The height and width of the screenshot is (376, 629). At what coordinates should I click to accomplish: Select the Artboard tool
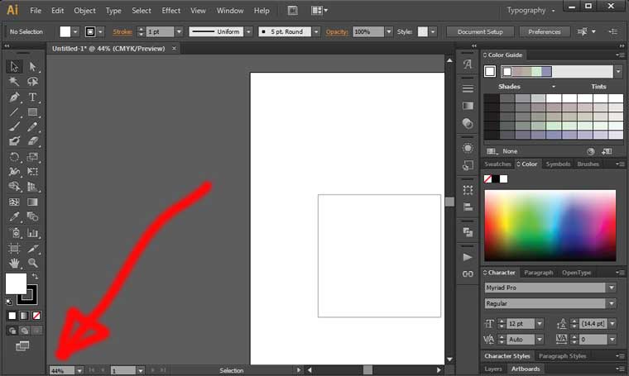(x=14, y=249)
